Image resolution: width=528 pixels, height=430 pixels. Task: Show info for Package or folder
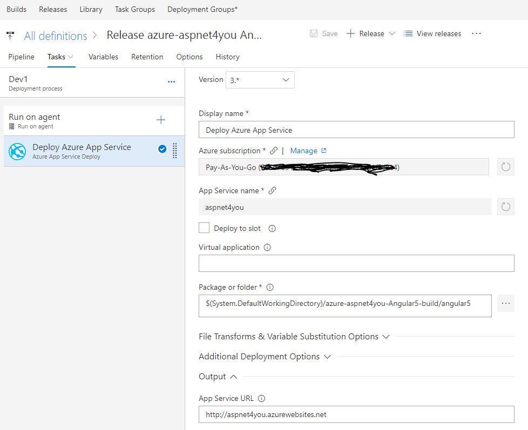tap(270, 287)
